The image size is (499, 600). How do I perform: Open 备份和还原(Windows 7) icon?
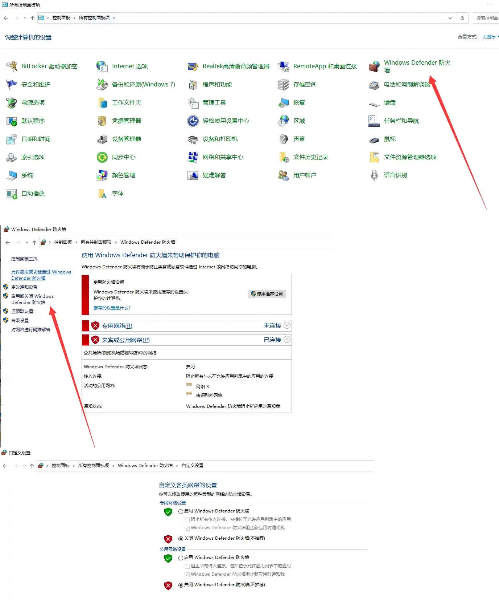[102, 85]
